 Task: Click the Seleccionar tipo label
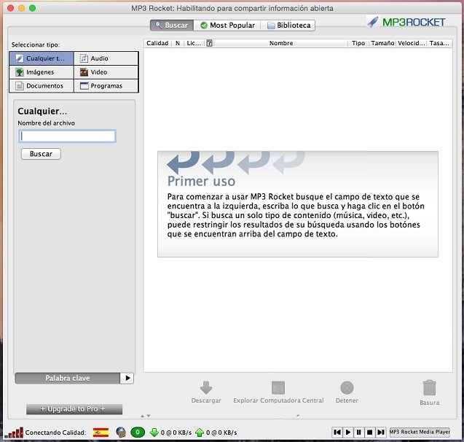pyautogui.click(x=36, y=44)
